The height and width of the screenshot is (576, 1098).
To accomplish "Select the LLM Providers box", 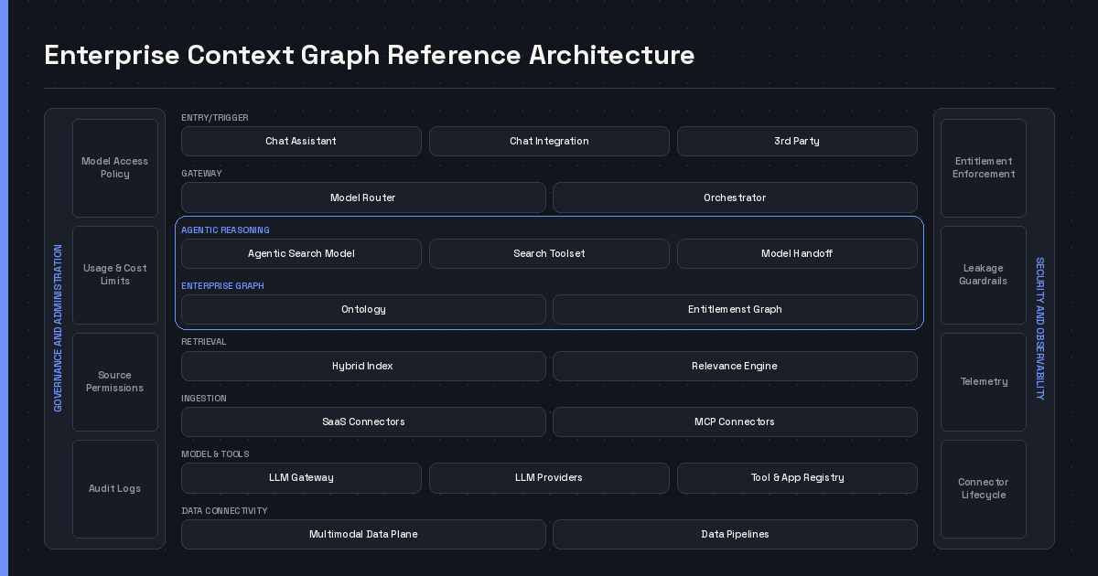I will point(549,477).
